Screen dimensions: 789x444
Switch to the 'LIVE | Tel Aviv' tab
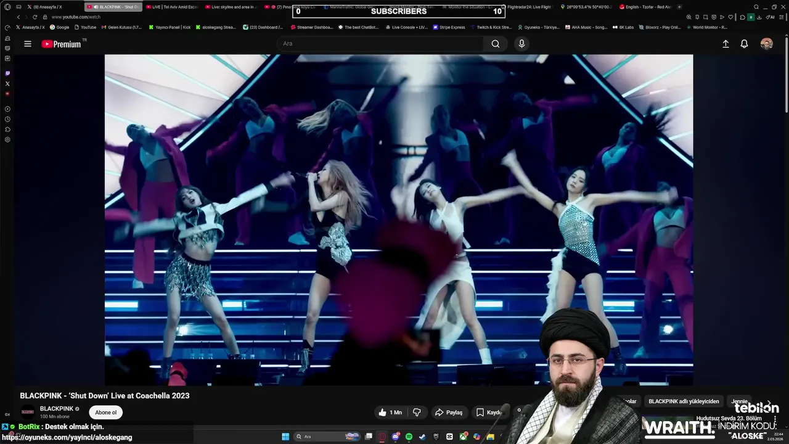pyautogui.click(x=171, y=7)
